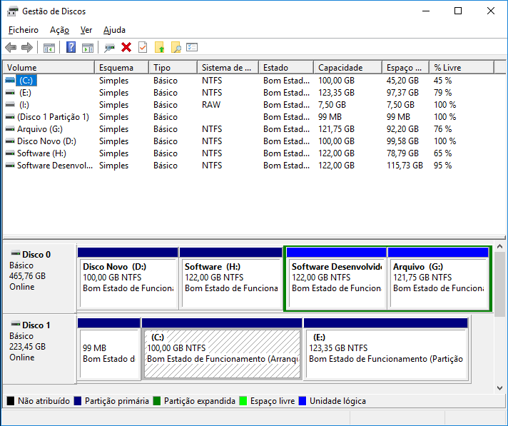
Task: Toggle the action pane toolbar icon
Action: point(88,48)
